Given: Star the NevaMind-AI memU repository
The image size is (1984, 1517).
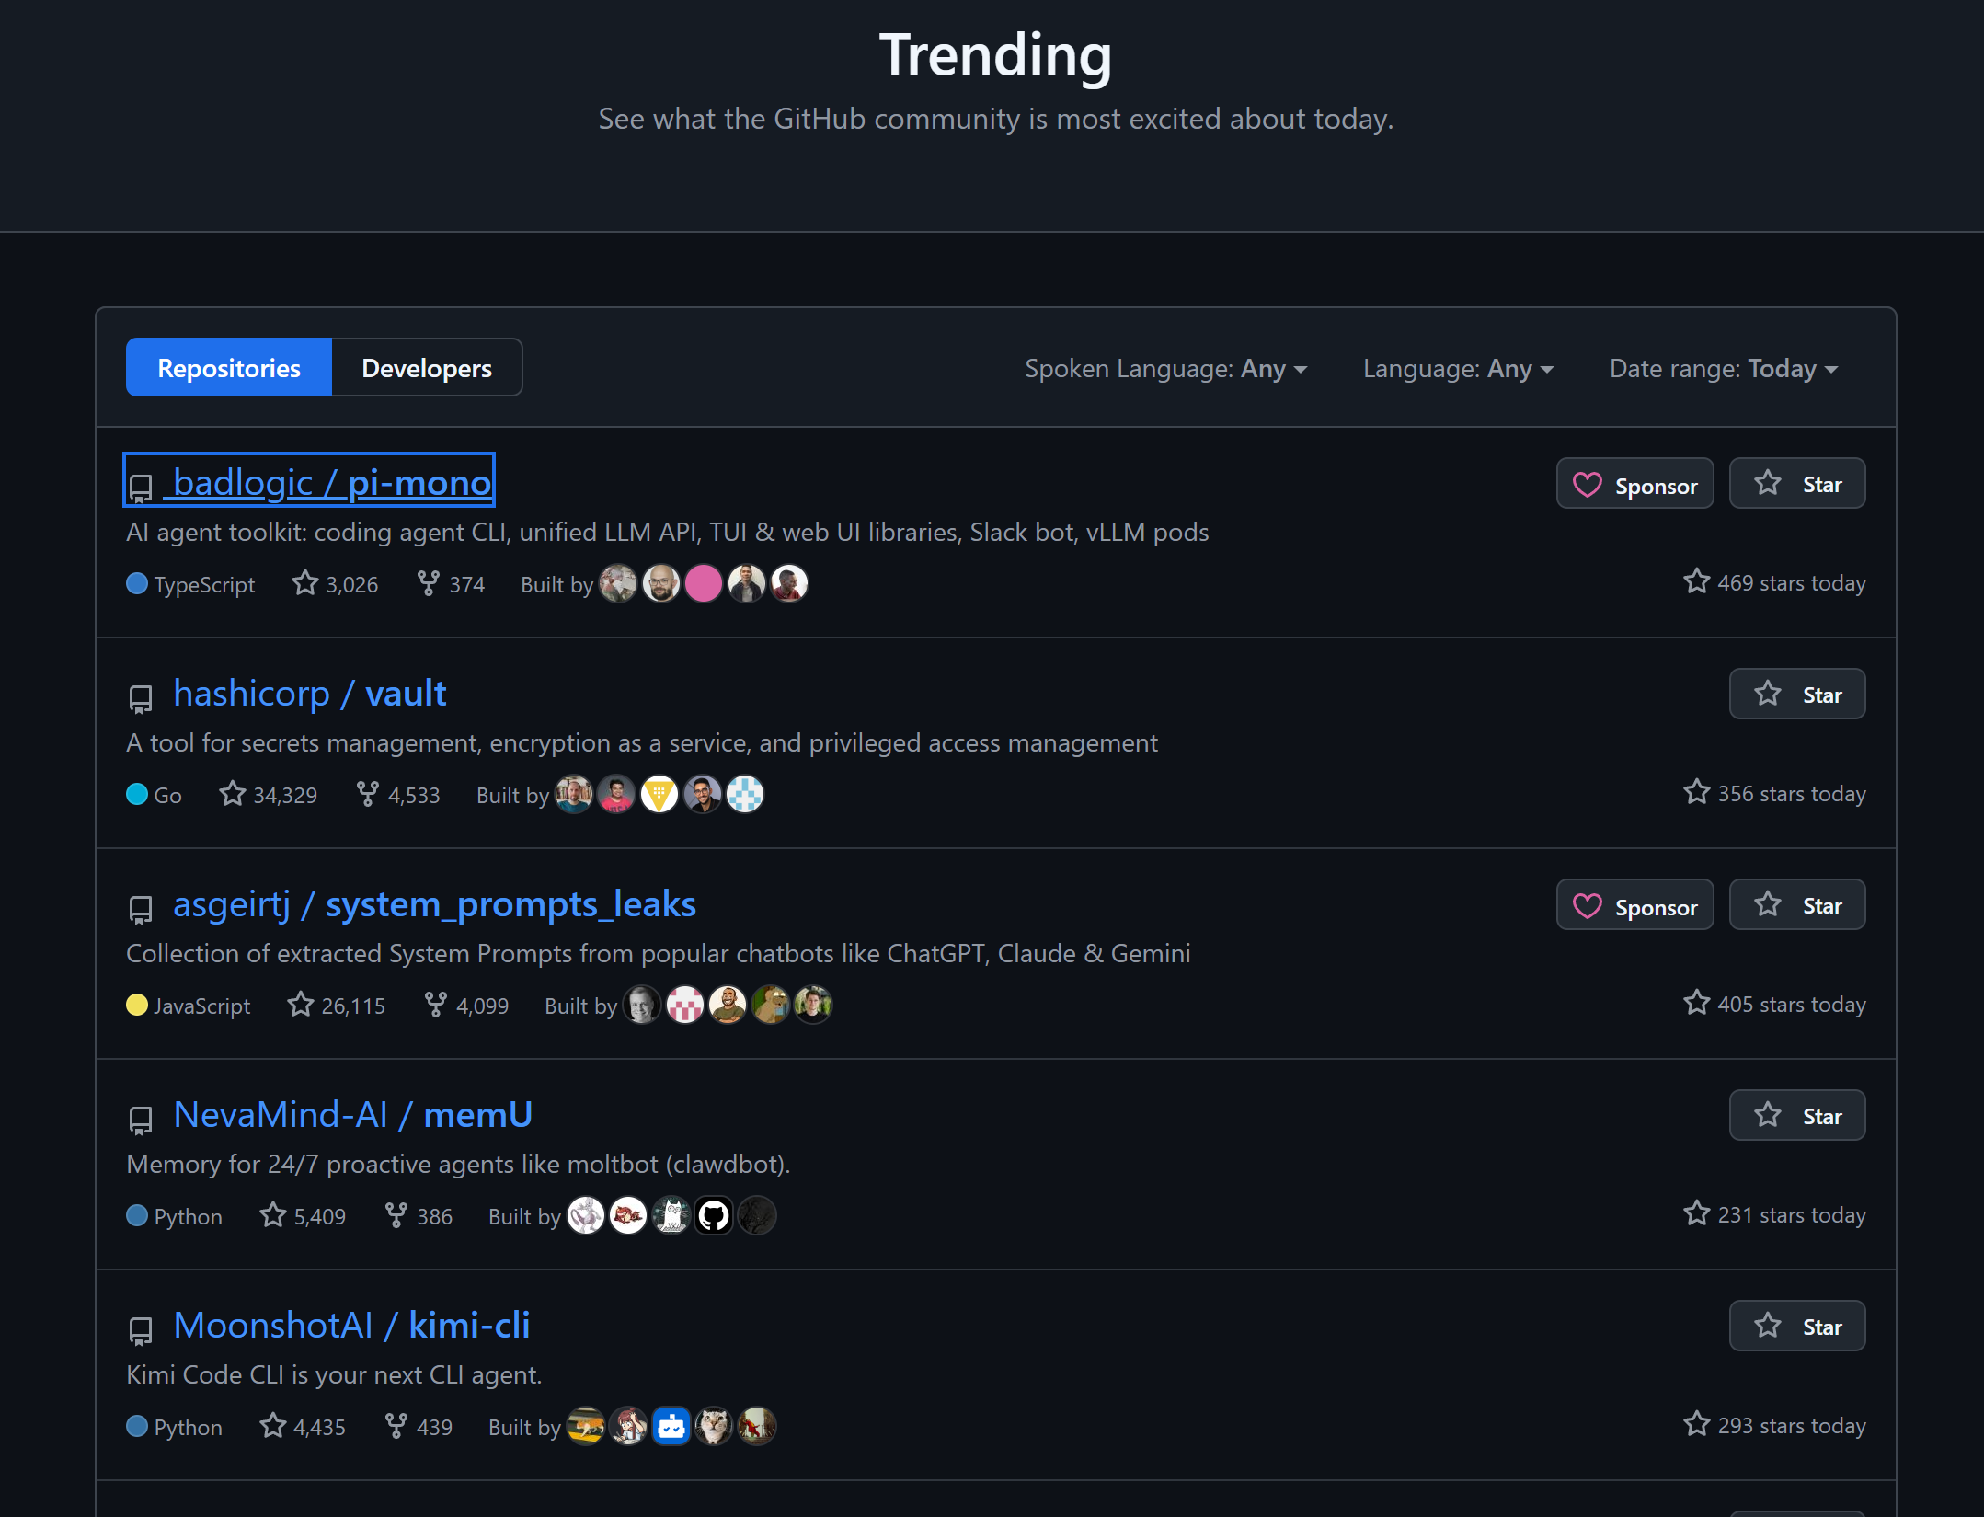Looking at the screenshot, I should click(1796, 1116).
